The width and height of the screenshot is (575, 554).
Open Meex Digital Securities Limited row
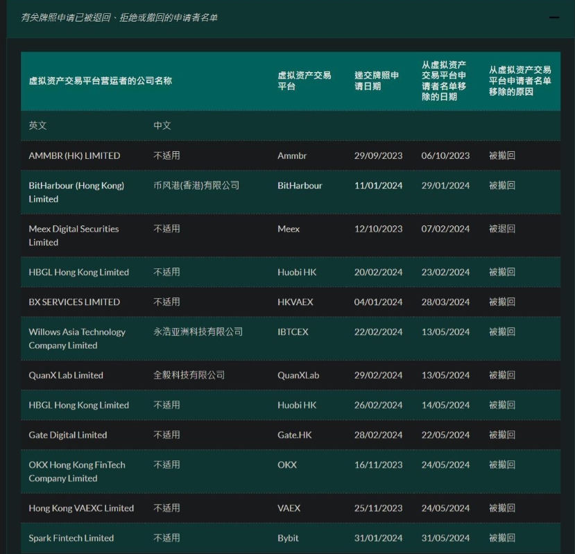point(74,236)
